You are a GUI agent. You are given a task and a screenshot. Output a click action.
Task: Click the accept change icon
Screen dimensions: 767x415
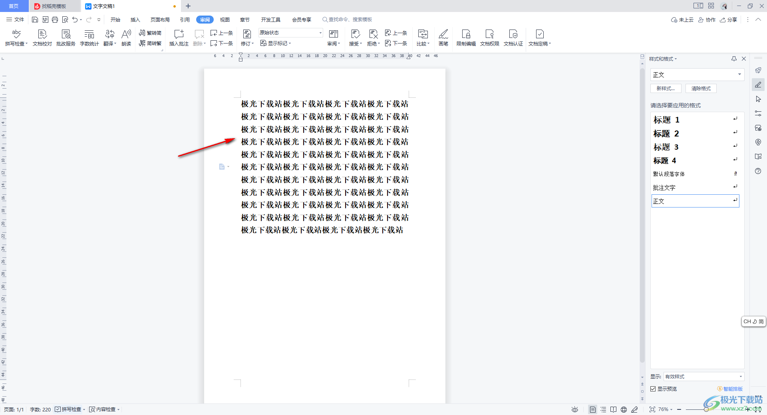point(355,34)
